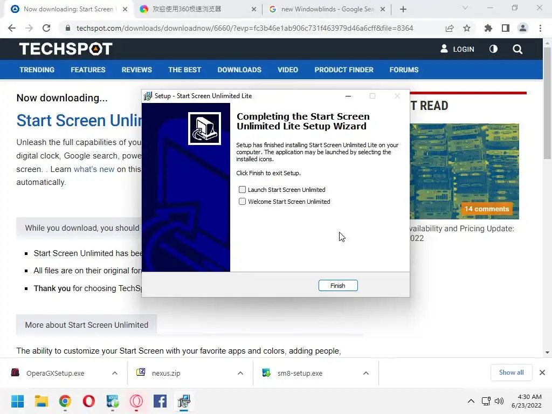Click the TechSpot search magnifier icon
The height and width of the screenshot is (414, 552).
click(x=517, y=49)
